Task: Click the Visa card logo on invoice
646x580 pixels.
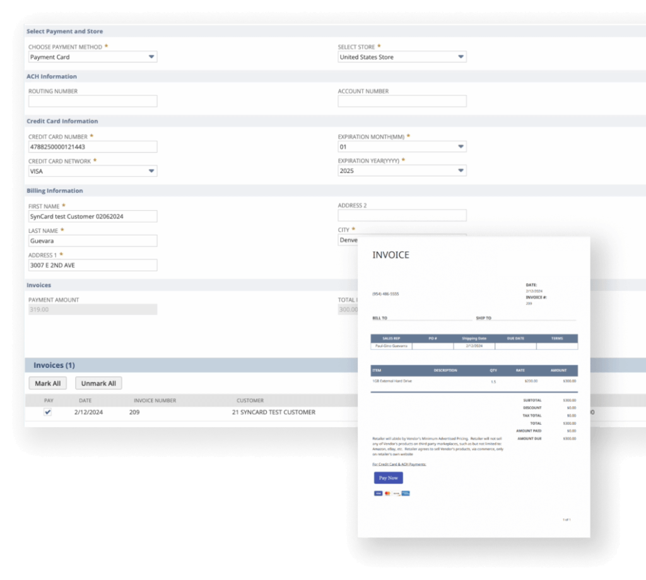Action: pos(378,494)
